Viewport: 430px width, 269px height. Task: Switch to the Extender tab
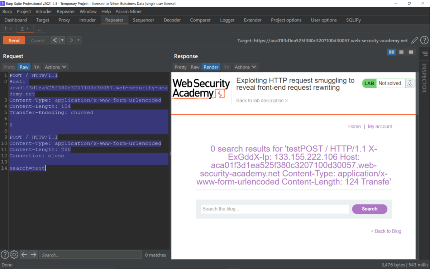click(x=253, y=20)
